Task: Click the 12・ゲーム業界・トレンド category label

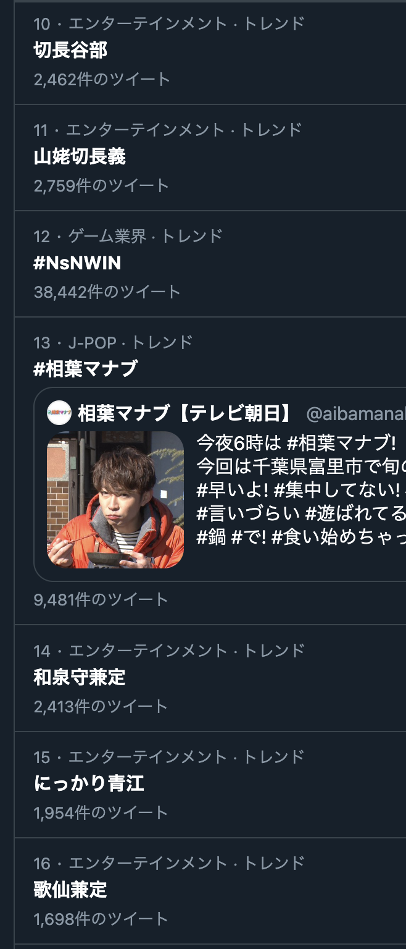Action: tap(128, 235)
